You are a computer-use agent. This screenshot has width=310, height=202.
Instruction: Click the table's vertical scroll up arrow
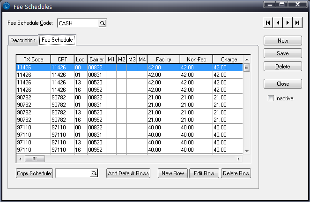[247, 60]
